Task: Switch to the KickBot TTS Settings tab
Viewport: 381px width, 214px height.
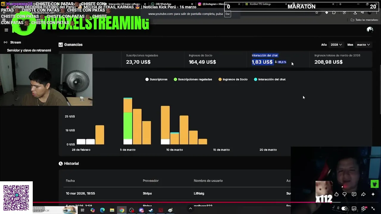Action: [266, 4]
